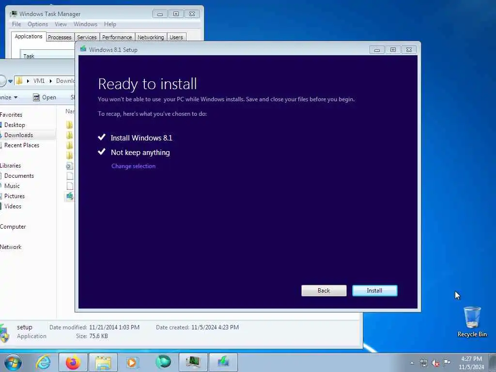Expand the arrow before VM1 in address bar
This screenshot has height=372, width=496.
(28, 81)
